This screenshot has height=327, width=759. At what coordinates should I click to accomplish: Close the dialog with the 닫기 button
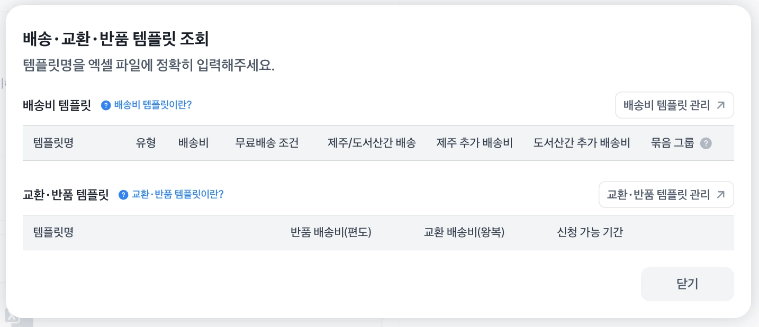coord(687,284)
